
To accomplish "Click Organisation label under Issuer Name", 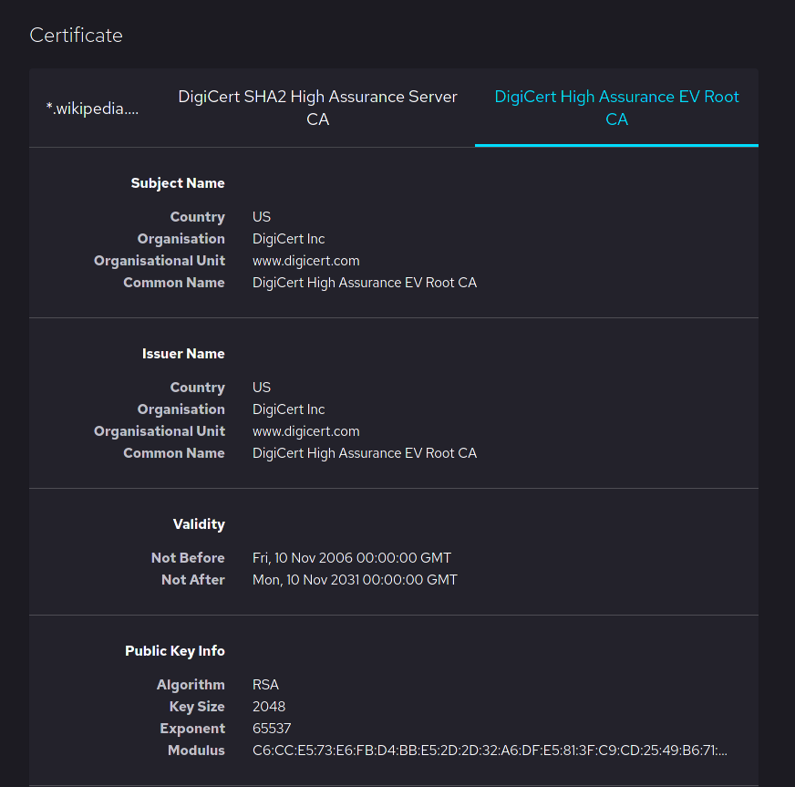I will 181,409.
